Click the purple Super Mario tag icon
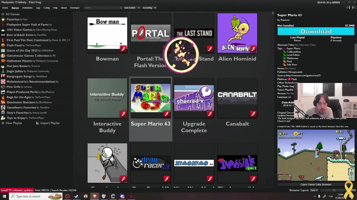 click(x=284, y=49)
